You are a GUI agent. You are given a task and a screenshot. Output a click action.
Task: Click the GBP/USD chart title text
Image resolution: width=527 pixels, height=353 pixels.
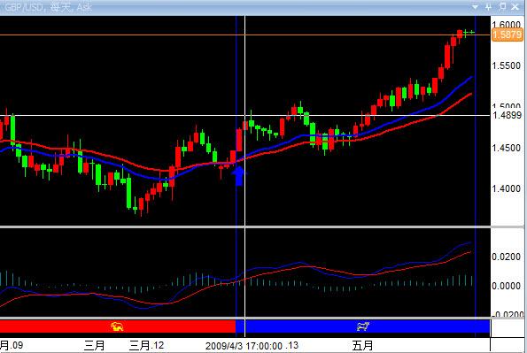point(48,7)
